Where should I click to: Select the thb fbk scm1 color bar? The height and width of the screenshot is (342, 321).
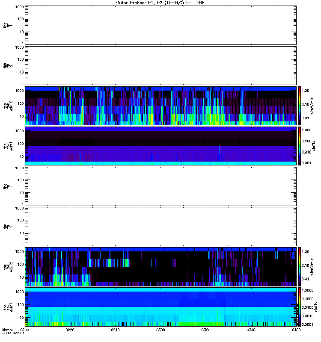(x=300, y=146)
